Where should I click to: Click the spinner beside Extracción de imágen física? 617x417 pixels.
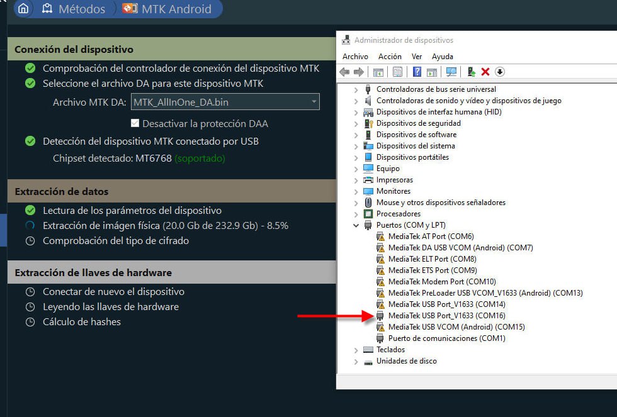pyautogui.click(x=30, y=226)
